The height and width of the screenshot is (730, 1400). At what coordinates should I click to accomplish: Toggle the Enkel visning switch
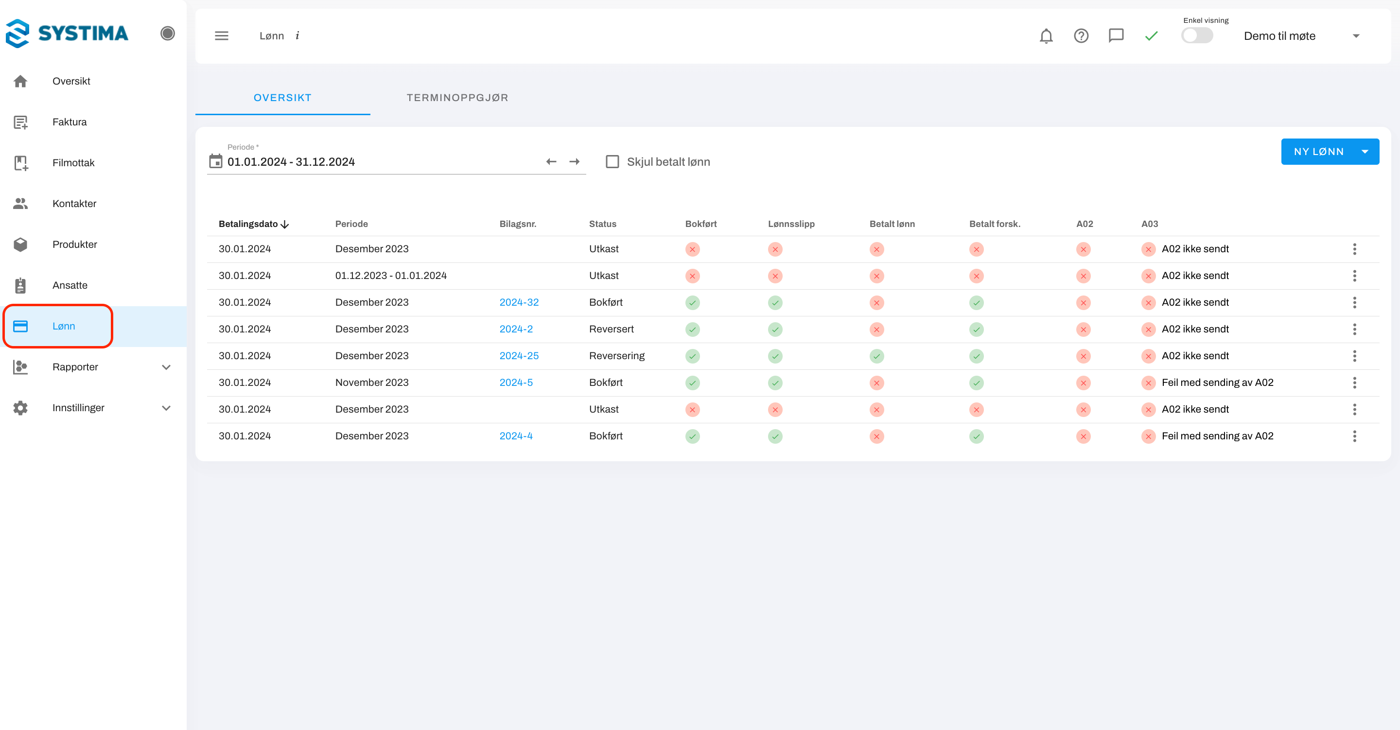(1197, 36)
